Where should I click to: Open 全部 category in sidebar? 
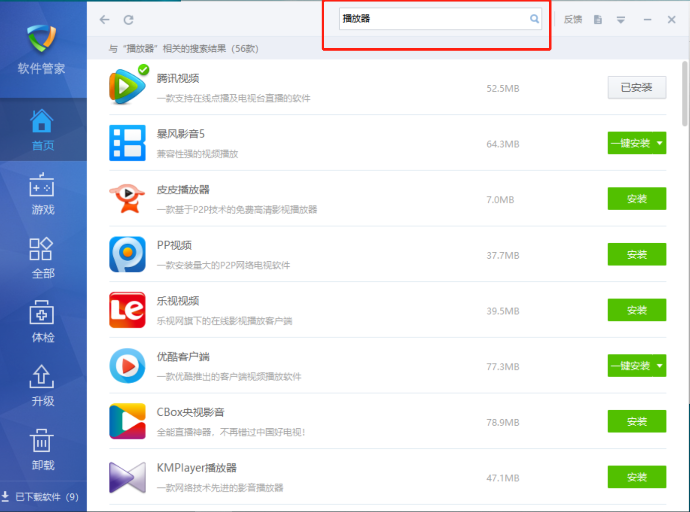tap(42, 258)
